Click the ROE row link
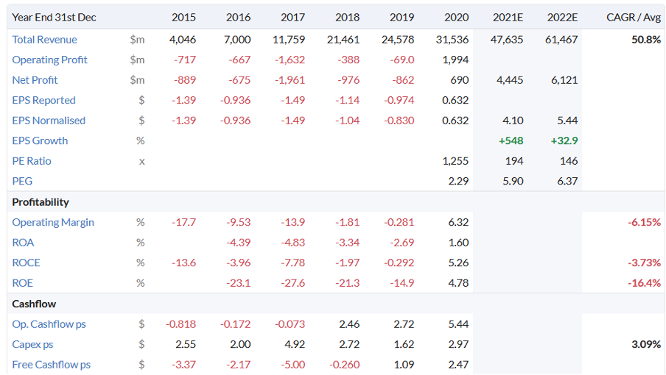This screenshot has height=375, width=666. point(23,282)
